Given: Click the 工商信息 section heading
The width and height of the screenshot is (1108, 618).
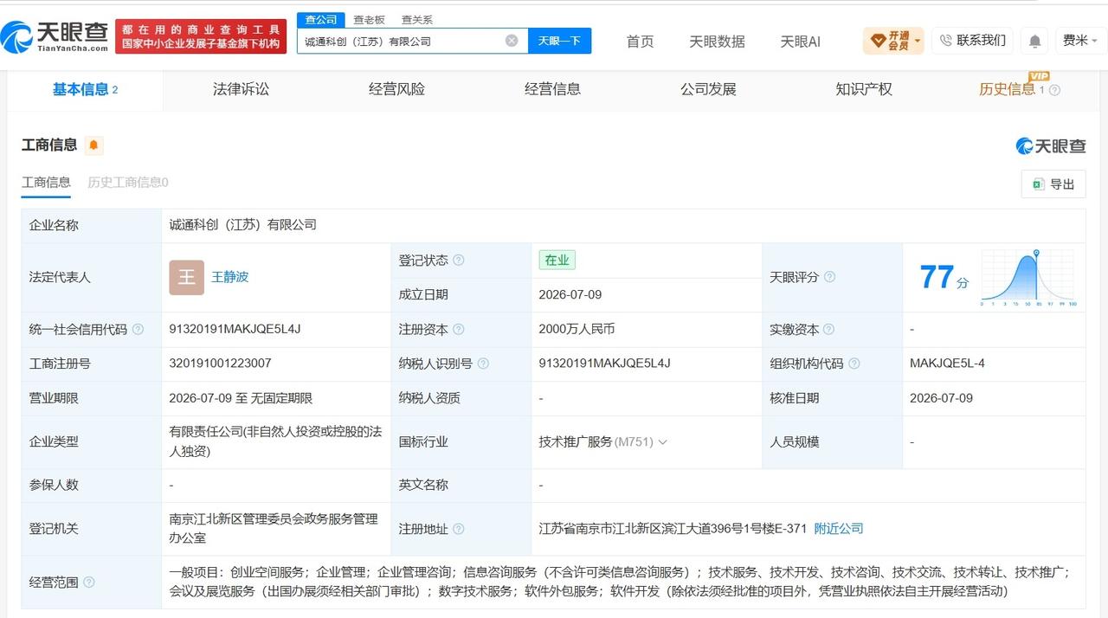Looking at the screenshot, I should (x=49, y=145).
